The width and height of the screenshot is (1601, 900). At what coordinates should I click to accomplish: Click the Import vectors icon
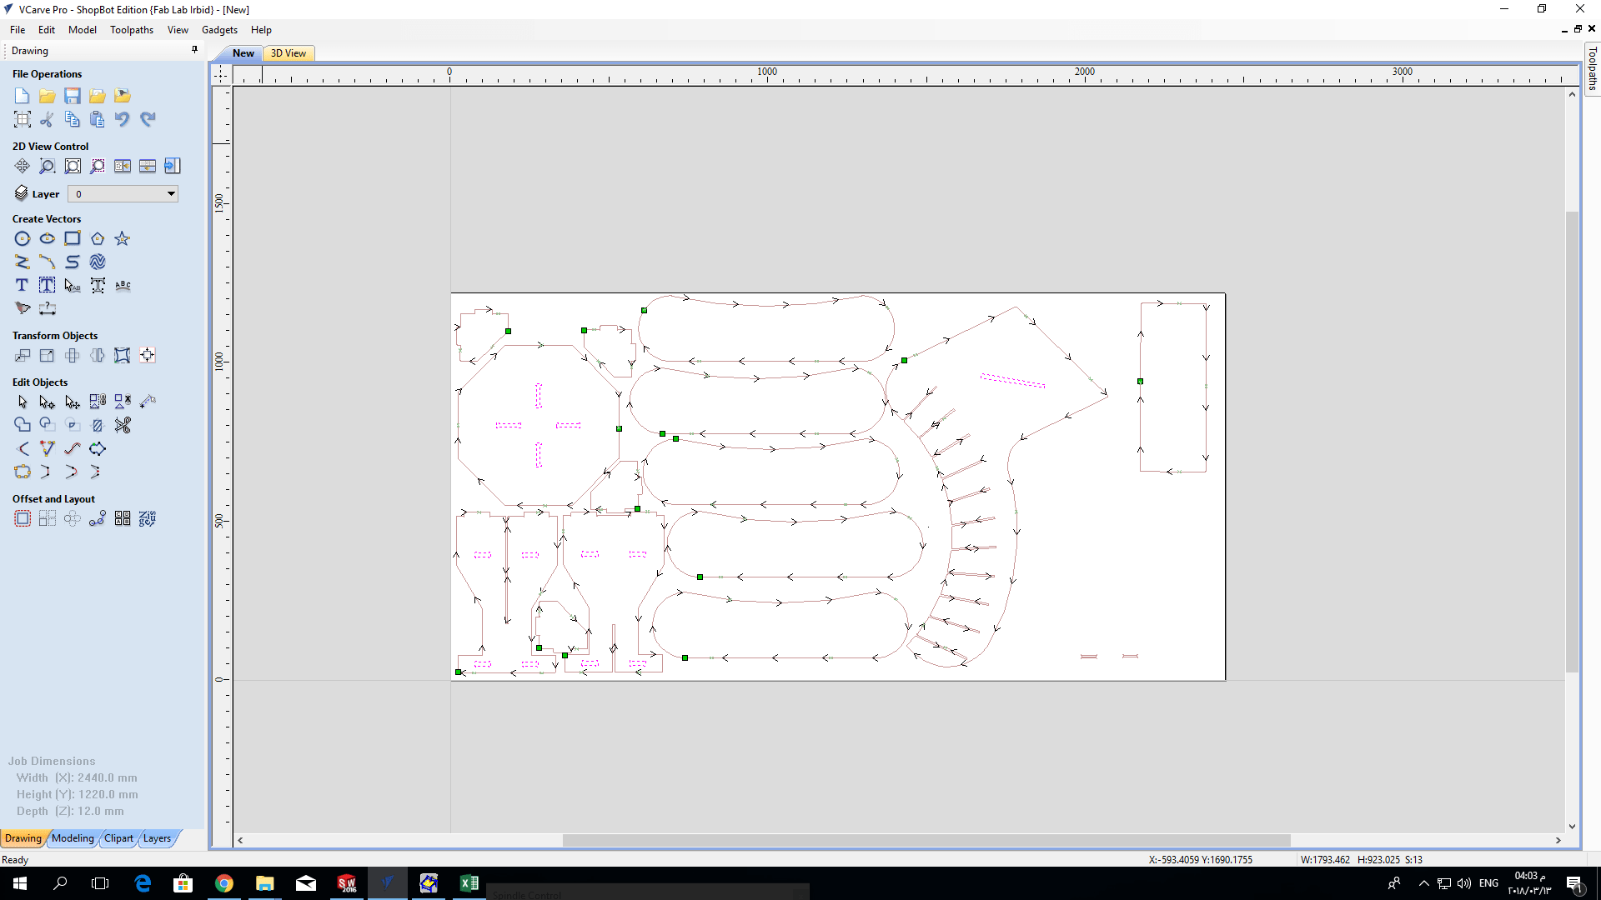pyautogui.click(x=98, y=96)
